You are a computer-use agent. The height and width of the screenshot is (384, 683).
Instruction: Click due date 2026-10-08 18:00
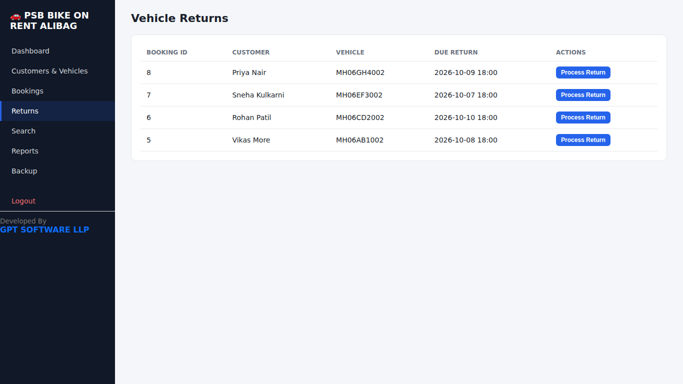[466, 140]
